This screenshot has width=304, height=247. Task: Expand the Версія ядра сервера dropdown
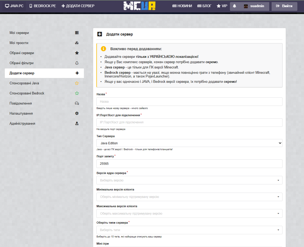pyautogui.click(x=189, y=180)
